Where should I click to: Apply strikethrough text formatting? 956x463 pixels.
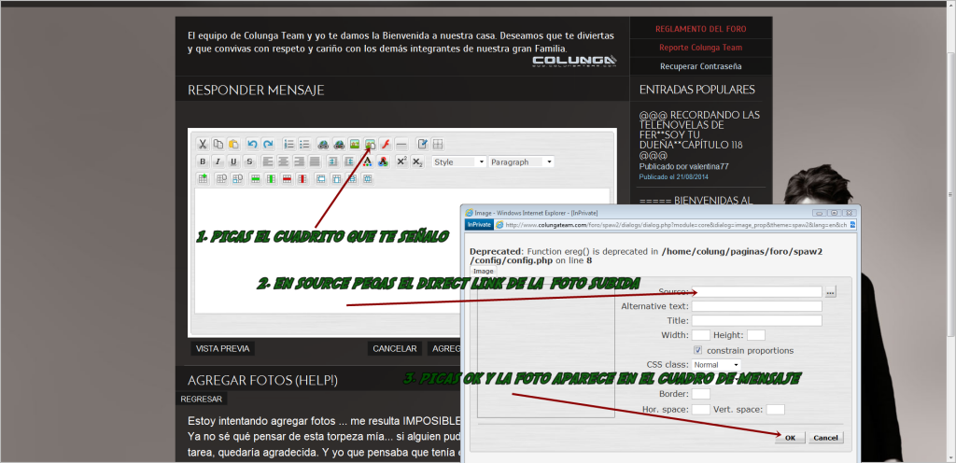[x=248, y=161]
